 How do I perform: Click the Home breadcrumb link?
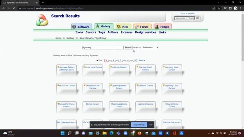click(58, 38)
